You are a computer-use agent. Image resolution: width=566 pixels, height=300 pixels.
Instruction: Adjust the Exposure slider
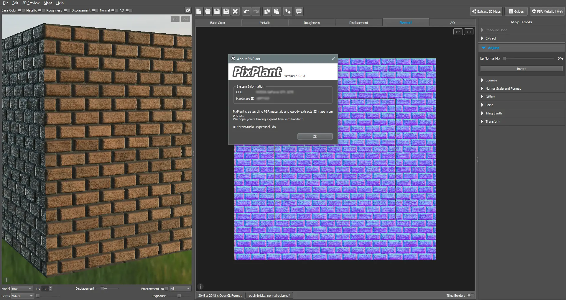coord(179,296)
